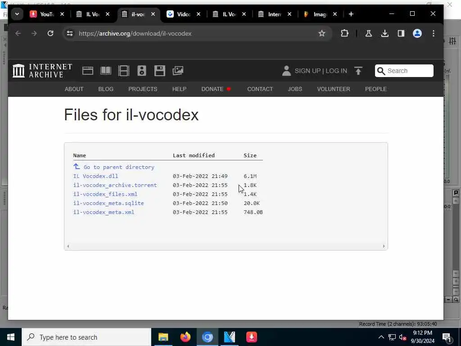Open the Audio speaker icon
The image size is (461, 346).
[142, 71]
